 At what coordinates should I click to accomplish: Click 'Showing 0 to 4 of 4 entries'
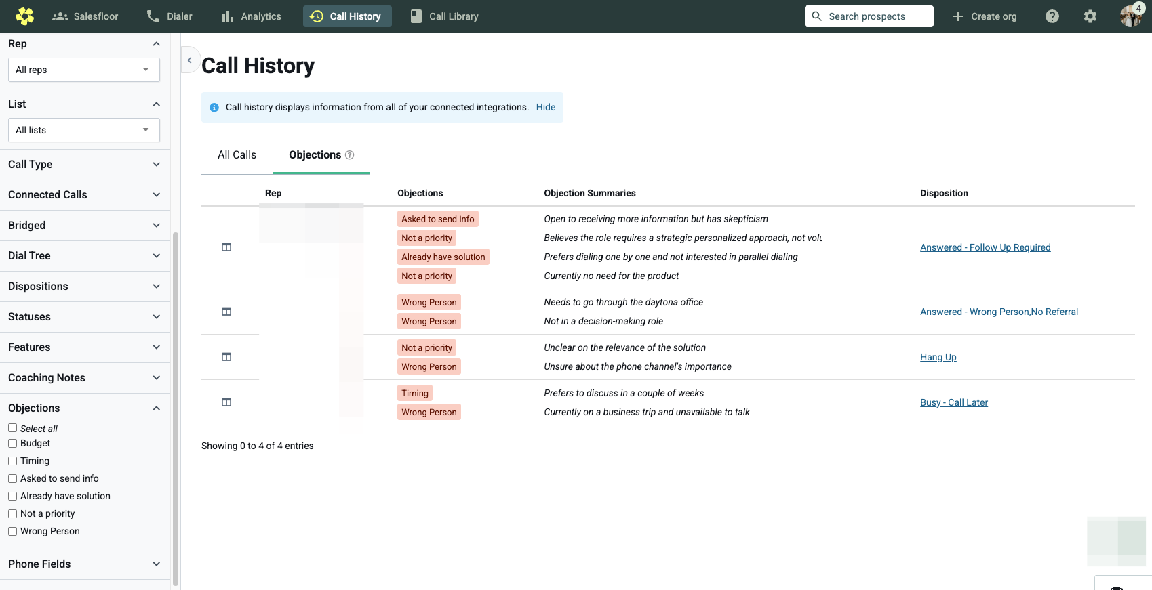[x=258, y=446]
